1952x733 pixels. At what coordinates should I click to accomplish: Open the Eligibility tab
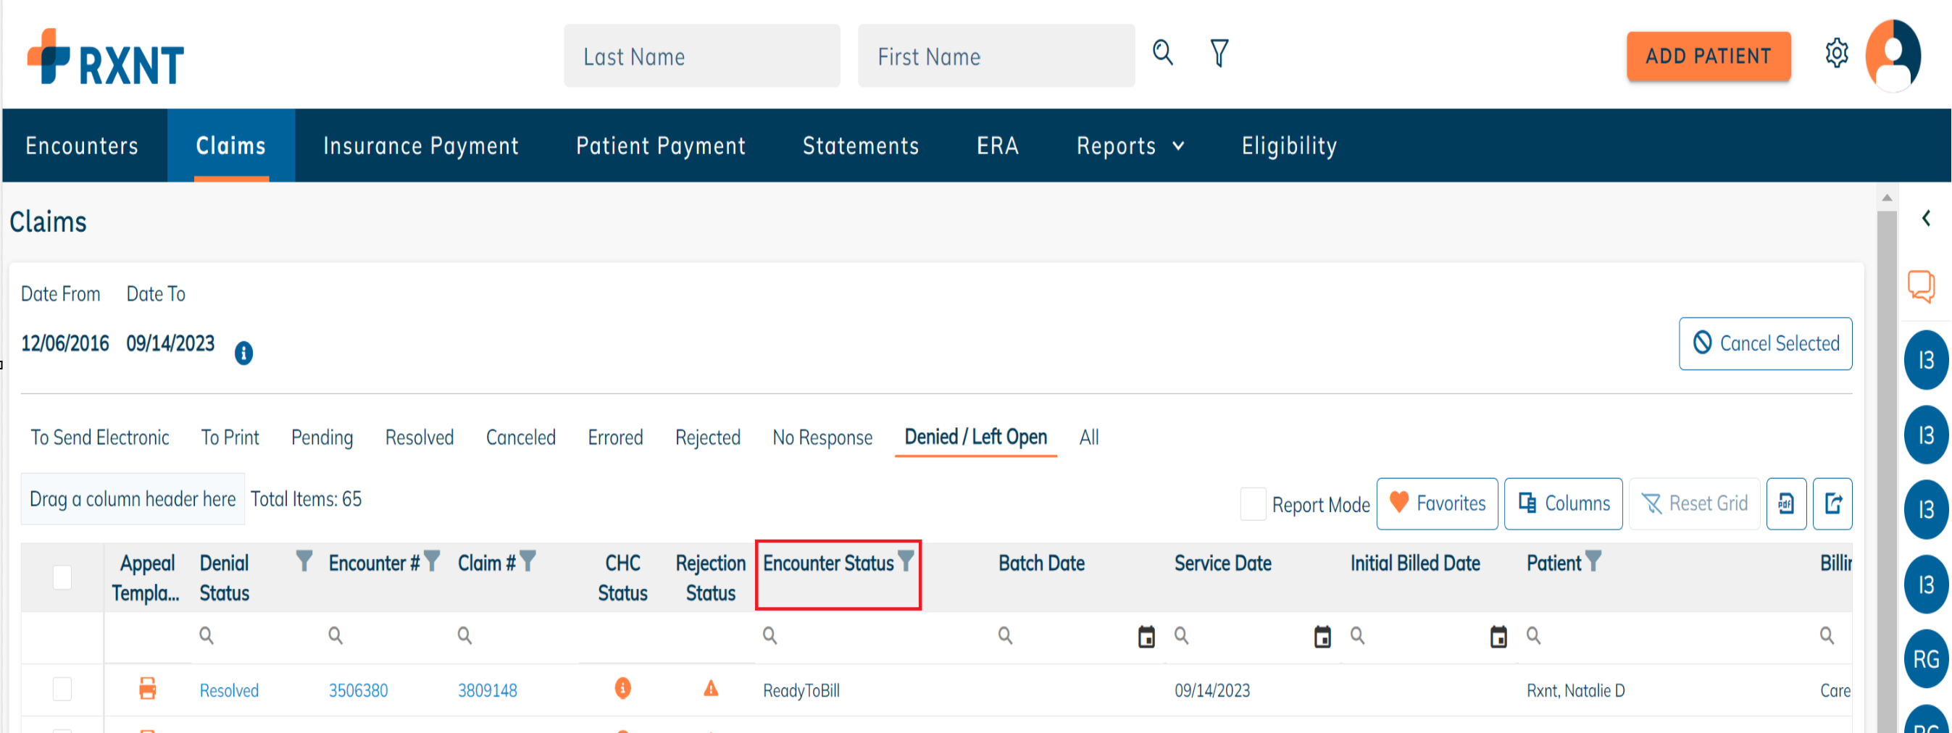(x=1288, y=146)
